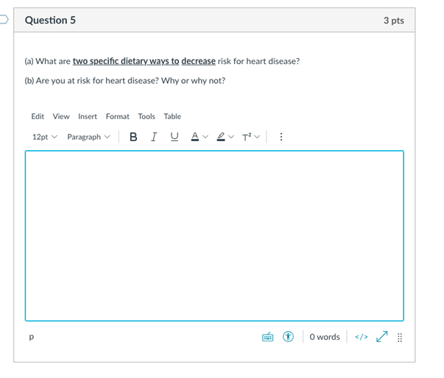Image resolution: width=444 pixels, height=378 pixels.
Task: Click question text part (b)
Action: (x=125, y=81)
